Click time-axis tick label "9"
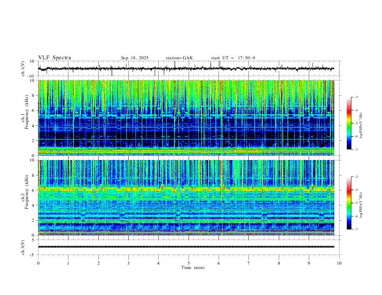The width and height of the screenshot is (382, 295). tap(309, 263)
